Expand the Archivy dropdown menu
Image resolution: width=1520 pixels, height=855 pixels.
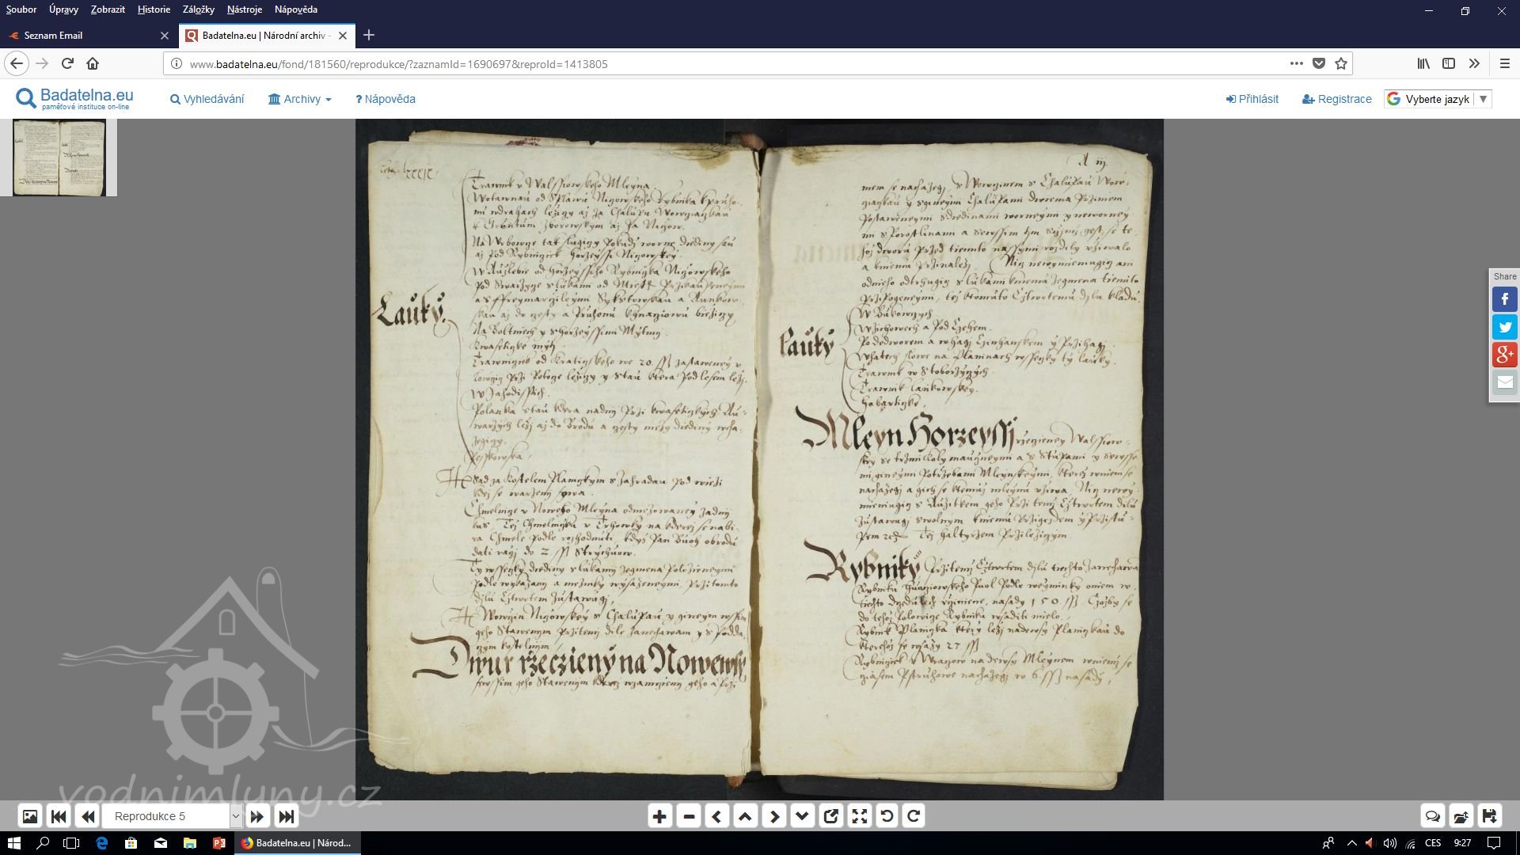pyautogui.click(x=299, y=99)
